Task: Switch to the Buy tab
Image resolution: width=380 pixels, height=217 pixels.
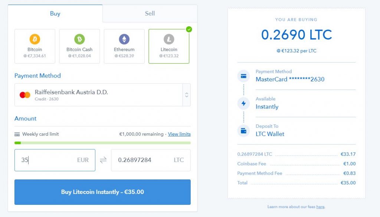Action: pyautogui.click(x=55, y=14)
